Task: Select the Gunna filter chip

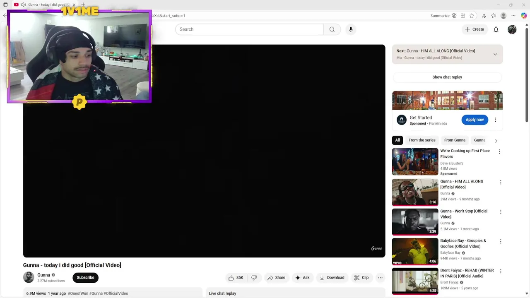Action: tap(479, 140)
